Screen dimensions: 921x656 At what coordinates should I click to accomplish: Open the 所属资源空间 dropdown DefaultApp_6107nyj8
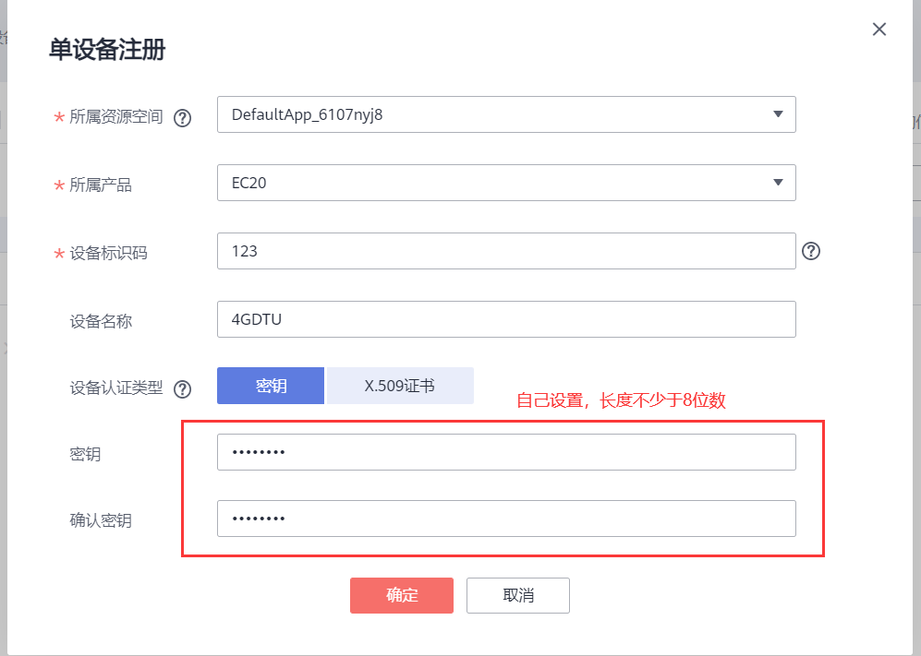pyautogui.click(x=506, y=114)
